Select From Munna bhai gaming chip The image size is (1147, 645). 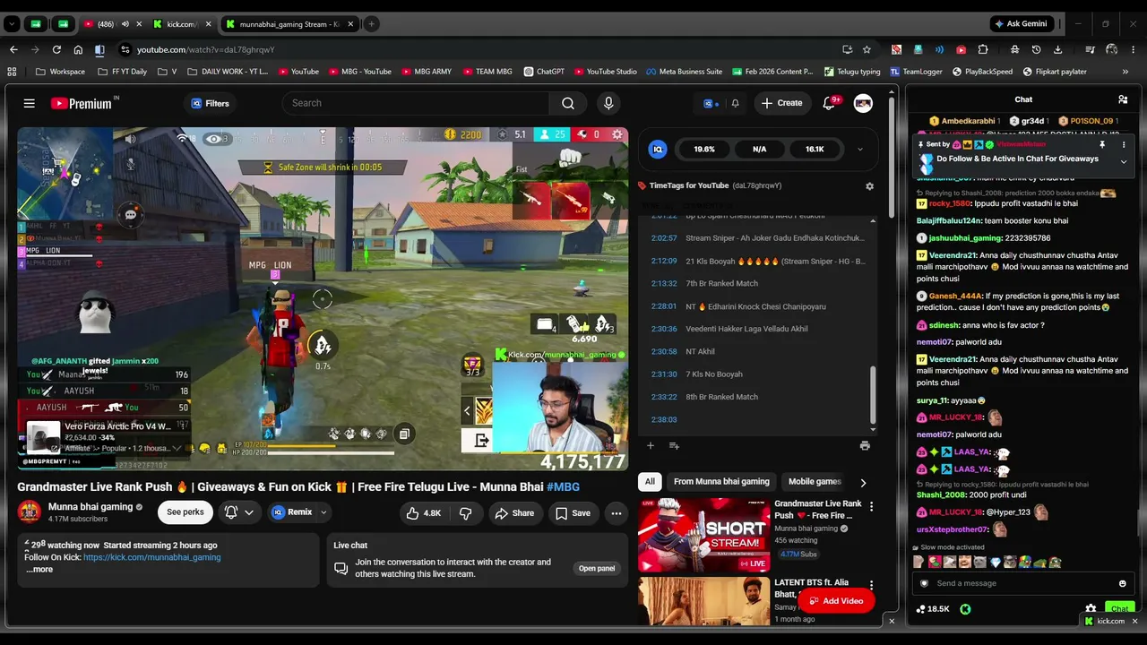[x=721, y=482]
